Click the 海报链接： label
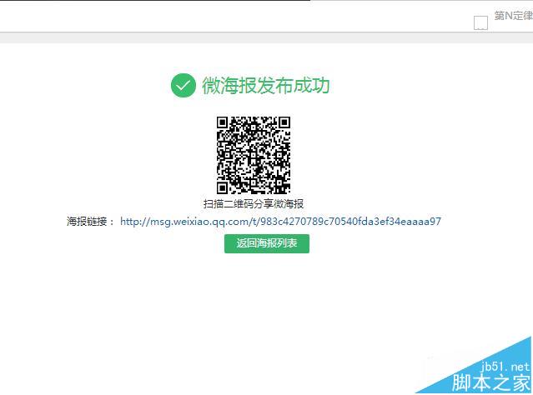This screenshot has width=533, height=395. pos(91,222)
